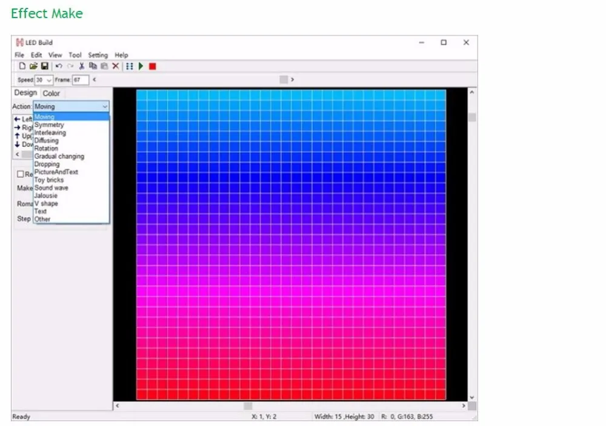Open the Help menu
This screenshot has height=426, width=606.
pos(121,55)
